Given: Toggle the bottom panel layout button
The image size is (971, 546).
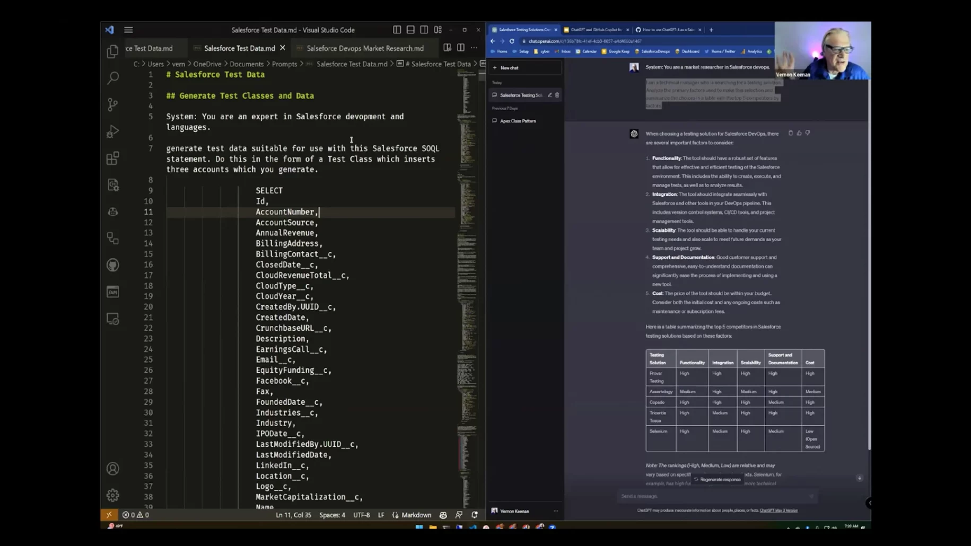Looking at the screenshot, I should pyautogui.click(x=410, y=30).
